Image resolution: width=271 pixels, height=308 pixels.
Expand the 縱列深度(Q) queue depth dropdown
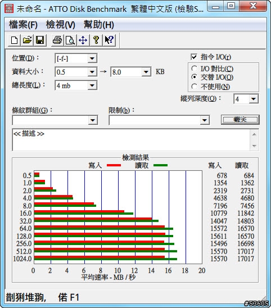pos(254,99)
